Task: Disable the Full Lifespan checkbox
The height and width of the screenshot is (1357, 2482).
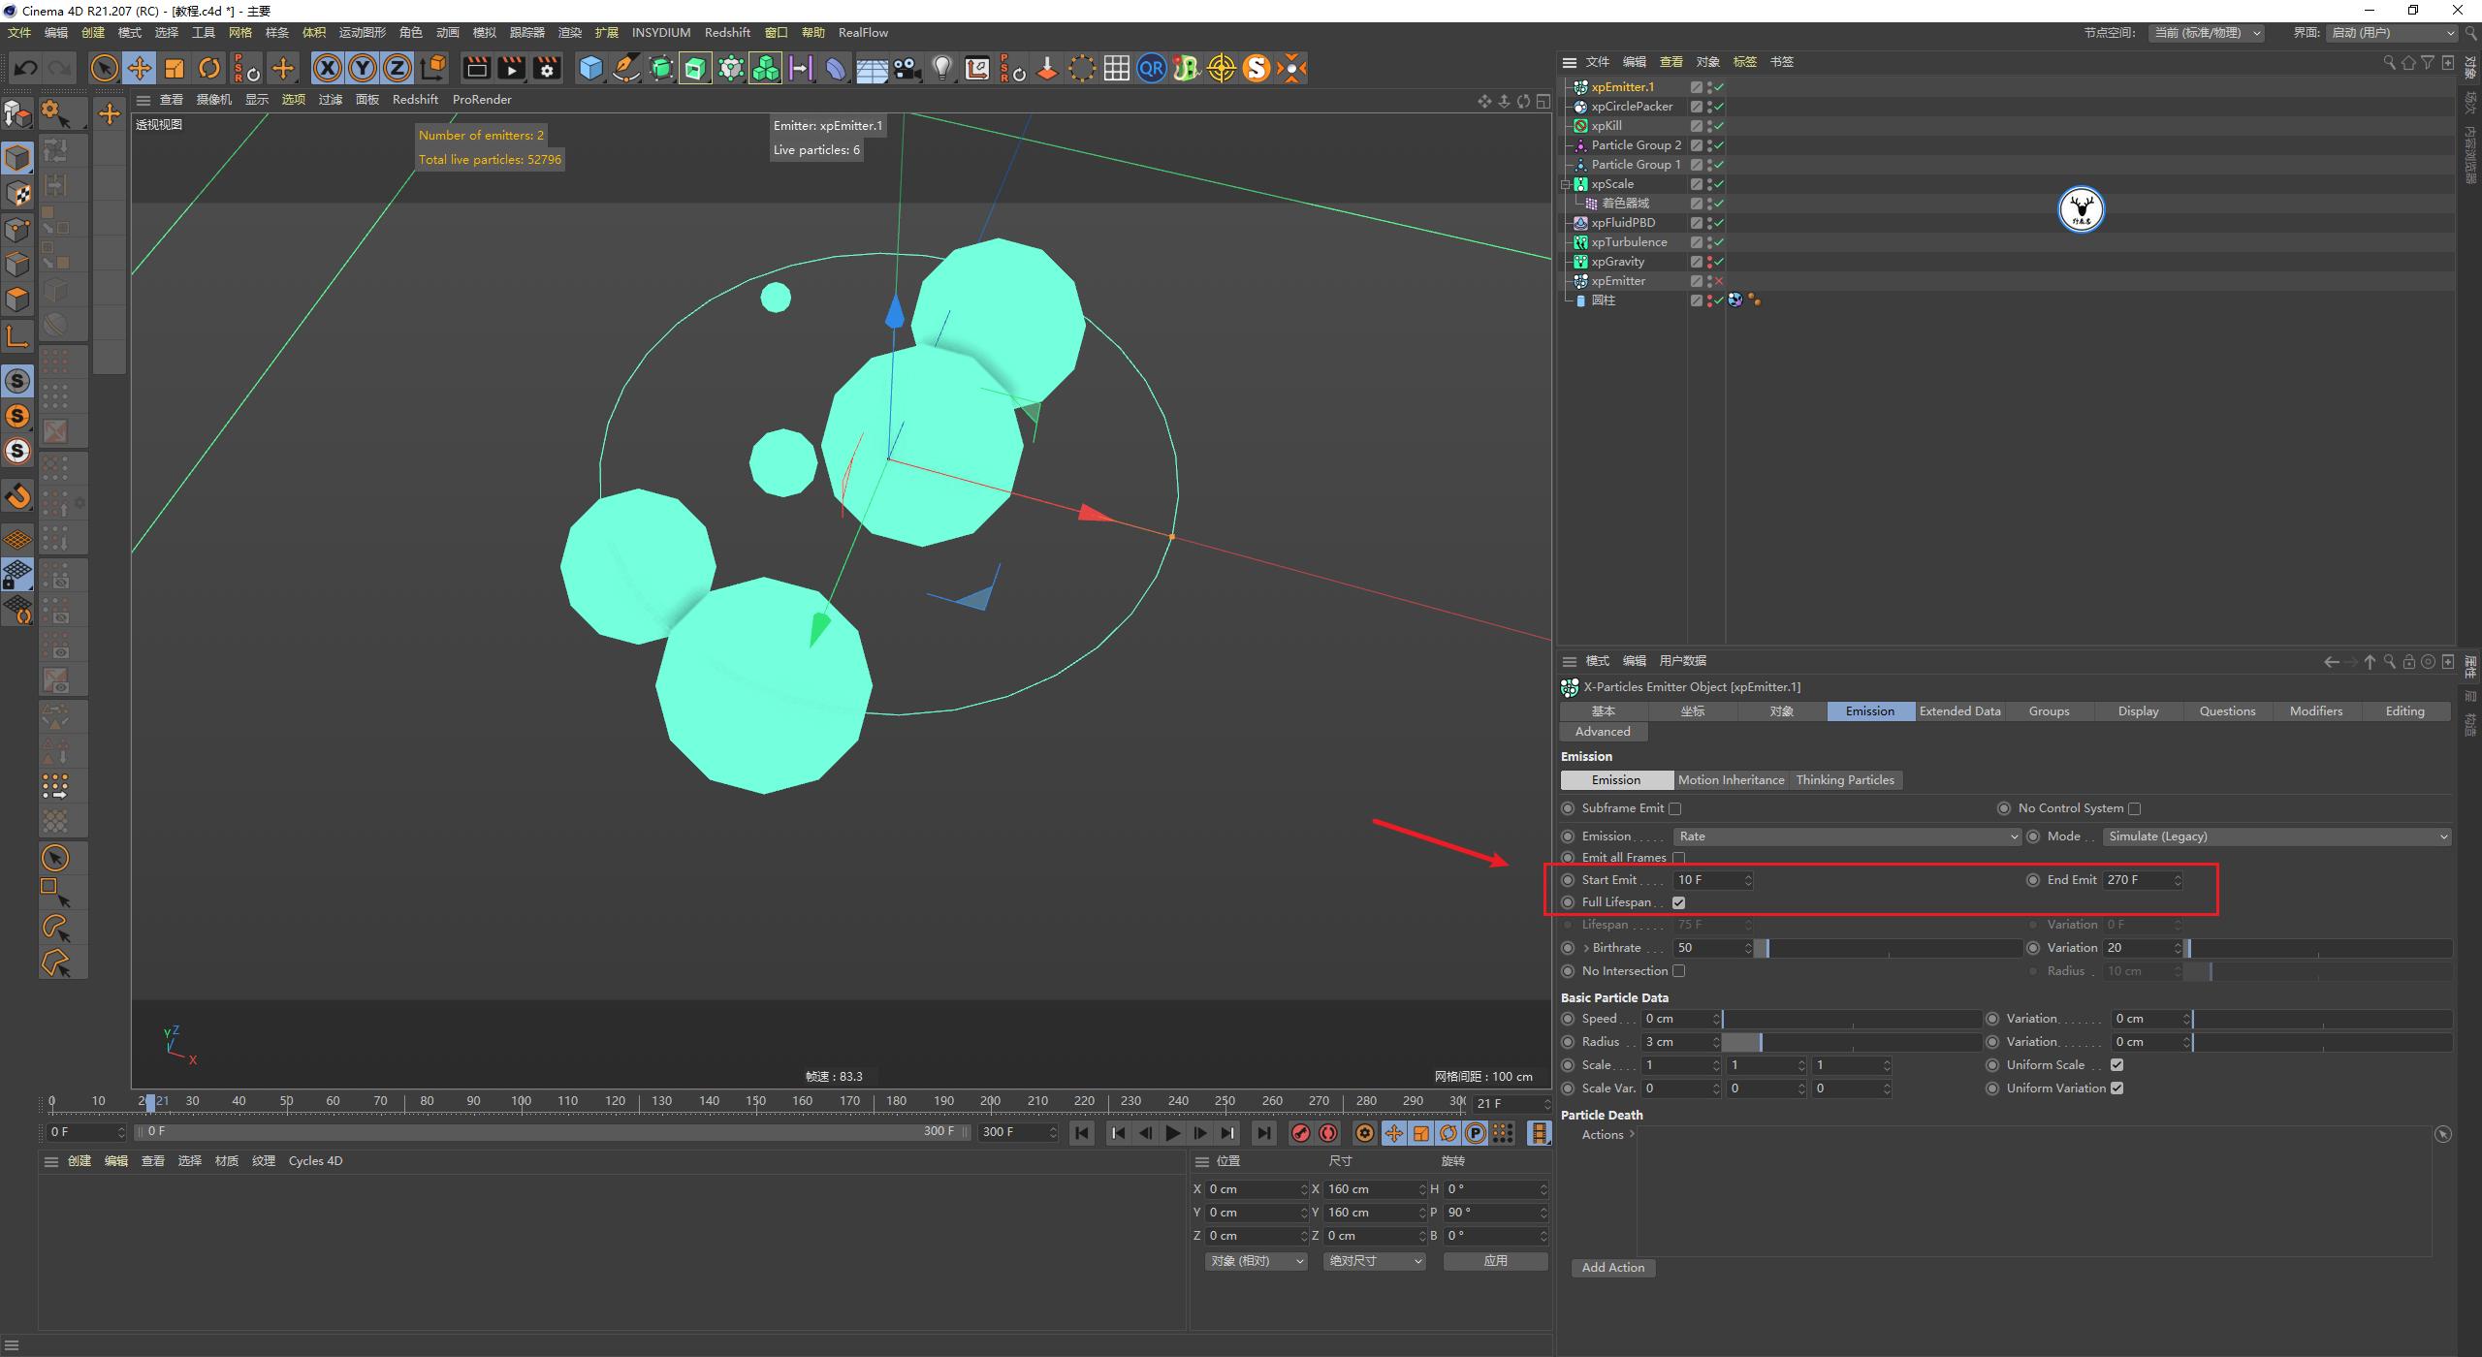Action: 1679,901
